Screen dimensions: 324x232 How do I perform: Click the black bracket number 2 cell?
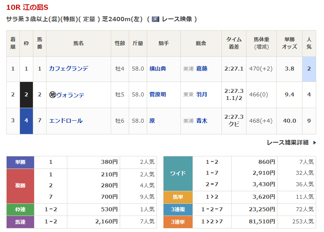[26, 95]
